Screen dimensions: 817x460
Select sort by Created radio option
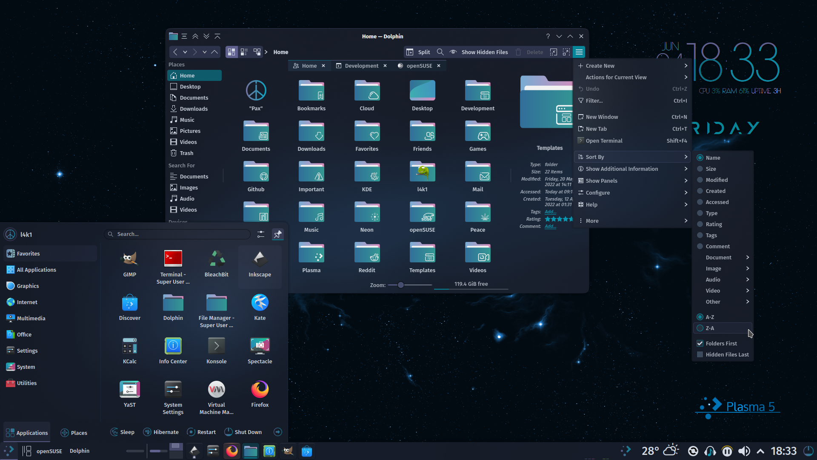click(723, 191)
